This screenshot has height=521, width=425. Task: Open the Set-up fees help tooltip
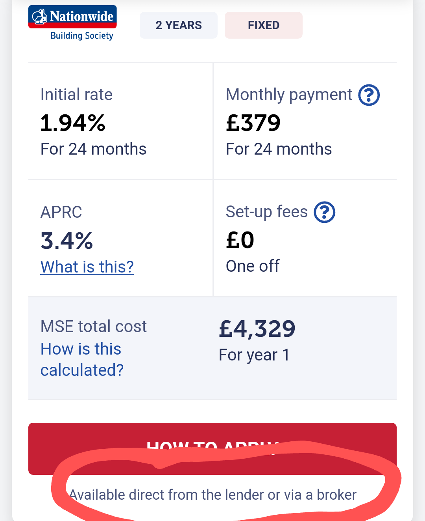[x=324, y=212]
